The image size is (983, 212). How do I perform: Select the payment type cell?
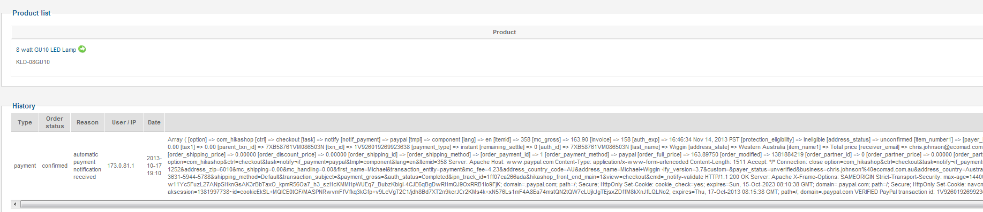pyautogui.click(x=25, y=166)
